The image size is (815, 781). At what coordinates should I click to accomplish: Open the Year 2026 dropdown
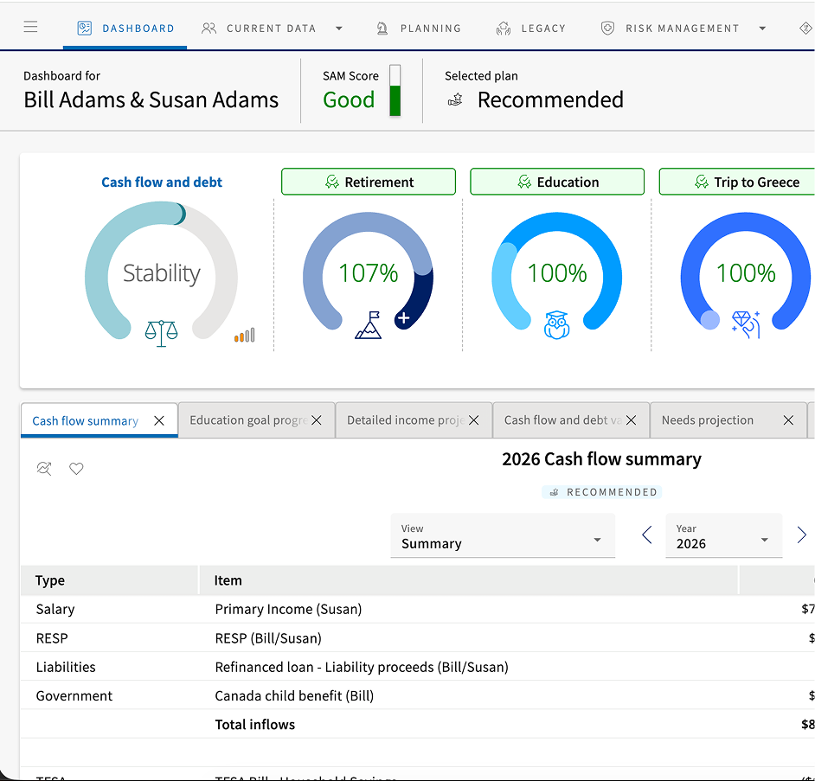coord(723,536)
